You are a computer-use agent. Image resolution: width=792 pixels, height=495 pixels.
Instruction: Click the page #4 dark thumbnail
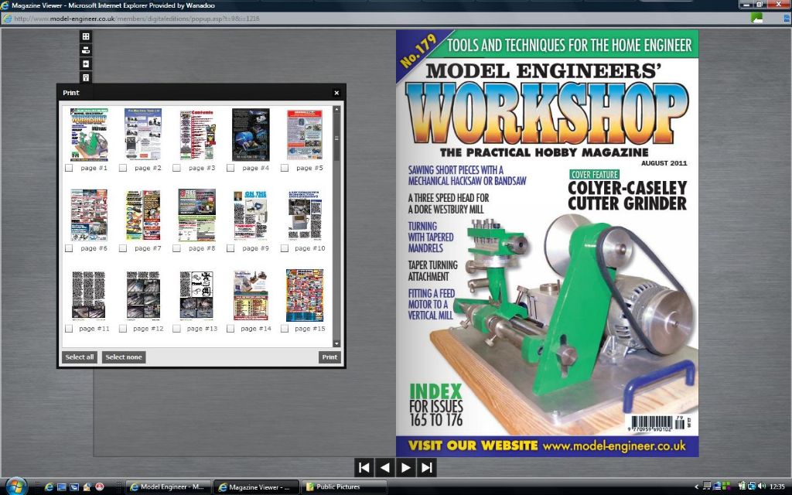[251, 135]
